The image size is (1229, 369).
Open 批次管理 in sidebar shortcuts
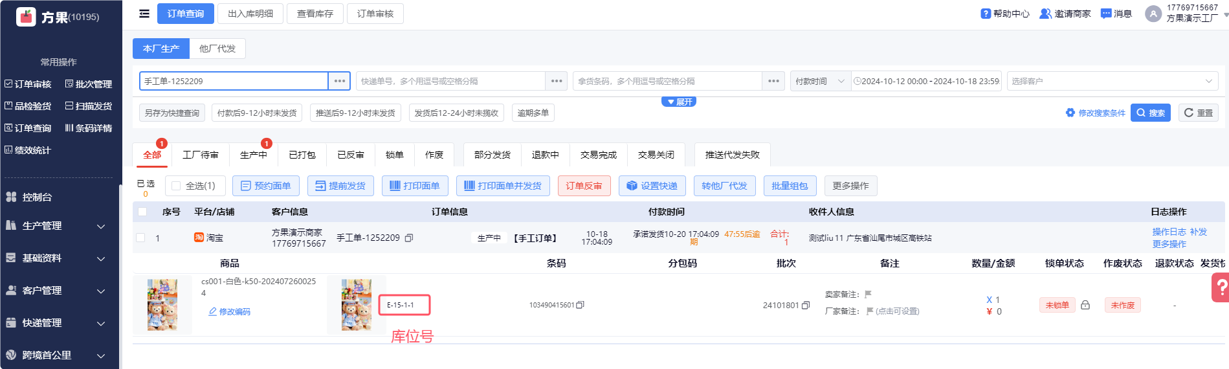point(89,84)
